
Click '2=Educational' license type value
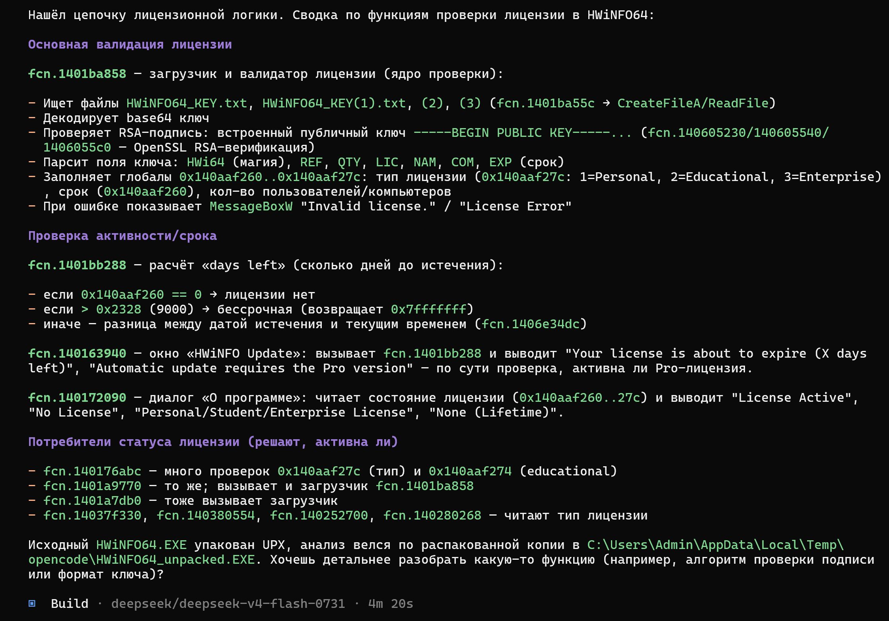click(x=720, y=177)
